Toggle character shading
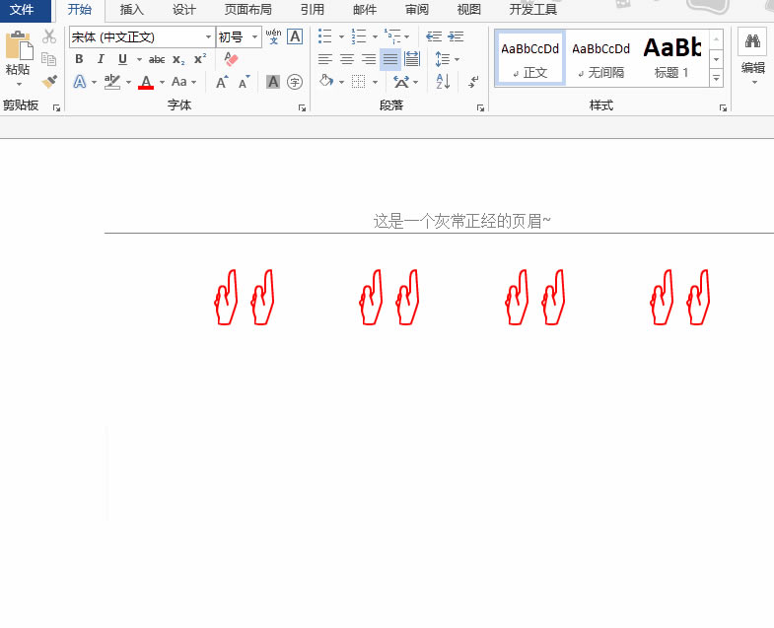 pos(273,82)
